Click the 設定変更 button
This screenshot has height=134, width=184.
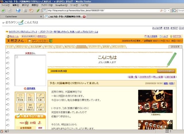[x=176, y=46]
